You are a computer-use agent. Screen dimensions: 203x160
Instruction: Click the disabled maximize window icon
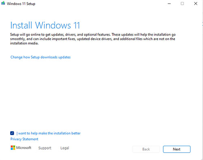[182, 4]
